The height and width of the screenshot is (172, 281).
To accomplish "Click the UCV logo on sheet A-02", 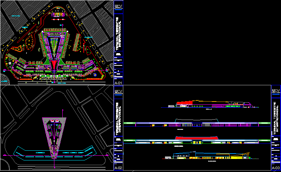I will 118,92.
